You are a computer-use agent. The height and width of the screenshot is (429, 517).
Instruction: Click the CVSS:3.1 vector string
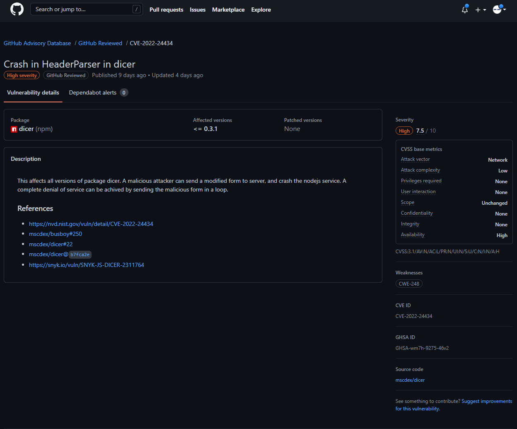[447, 251]
